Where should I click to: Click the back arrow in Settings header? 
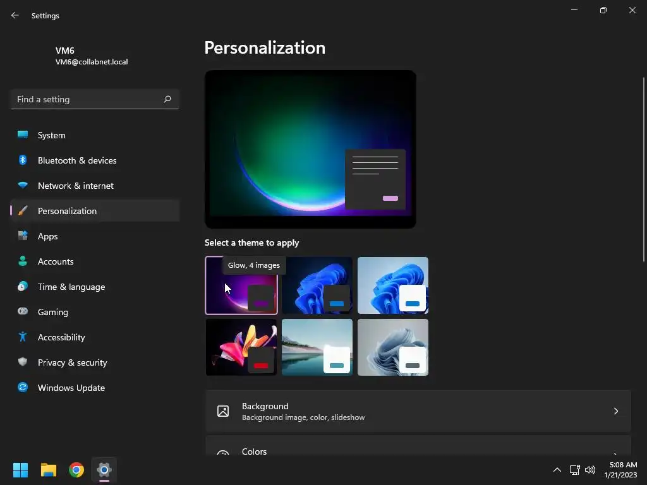click(x=15, y=15)
